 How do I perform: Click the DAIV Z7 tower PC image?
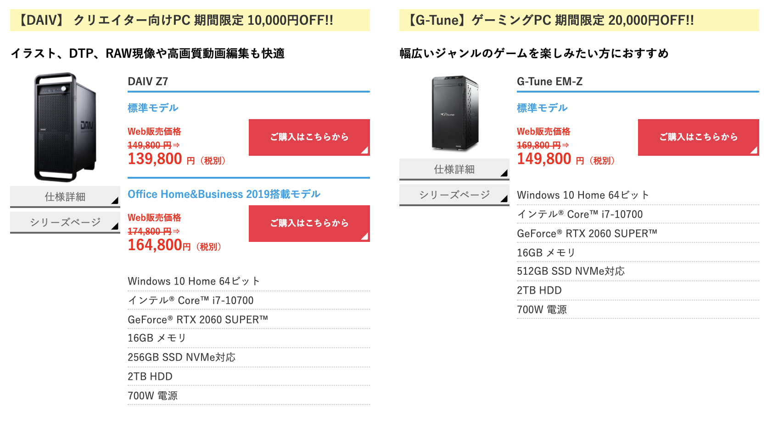(65, 127)
